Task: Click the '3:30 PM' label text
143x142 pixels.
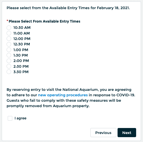Action: (x=21, y=72)
